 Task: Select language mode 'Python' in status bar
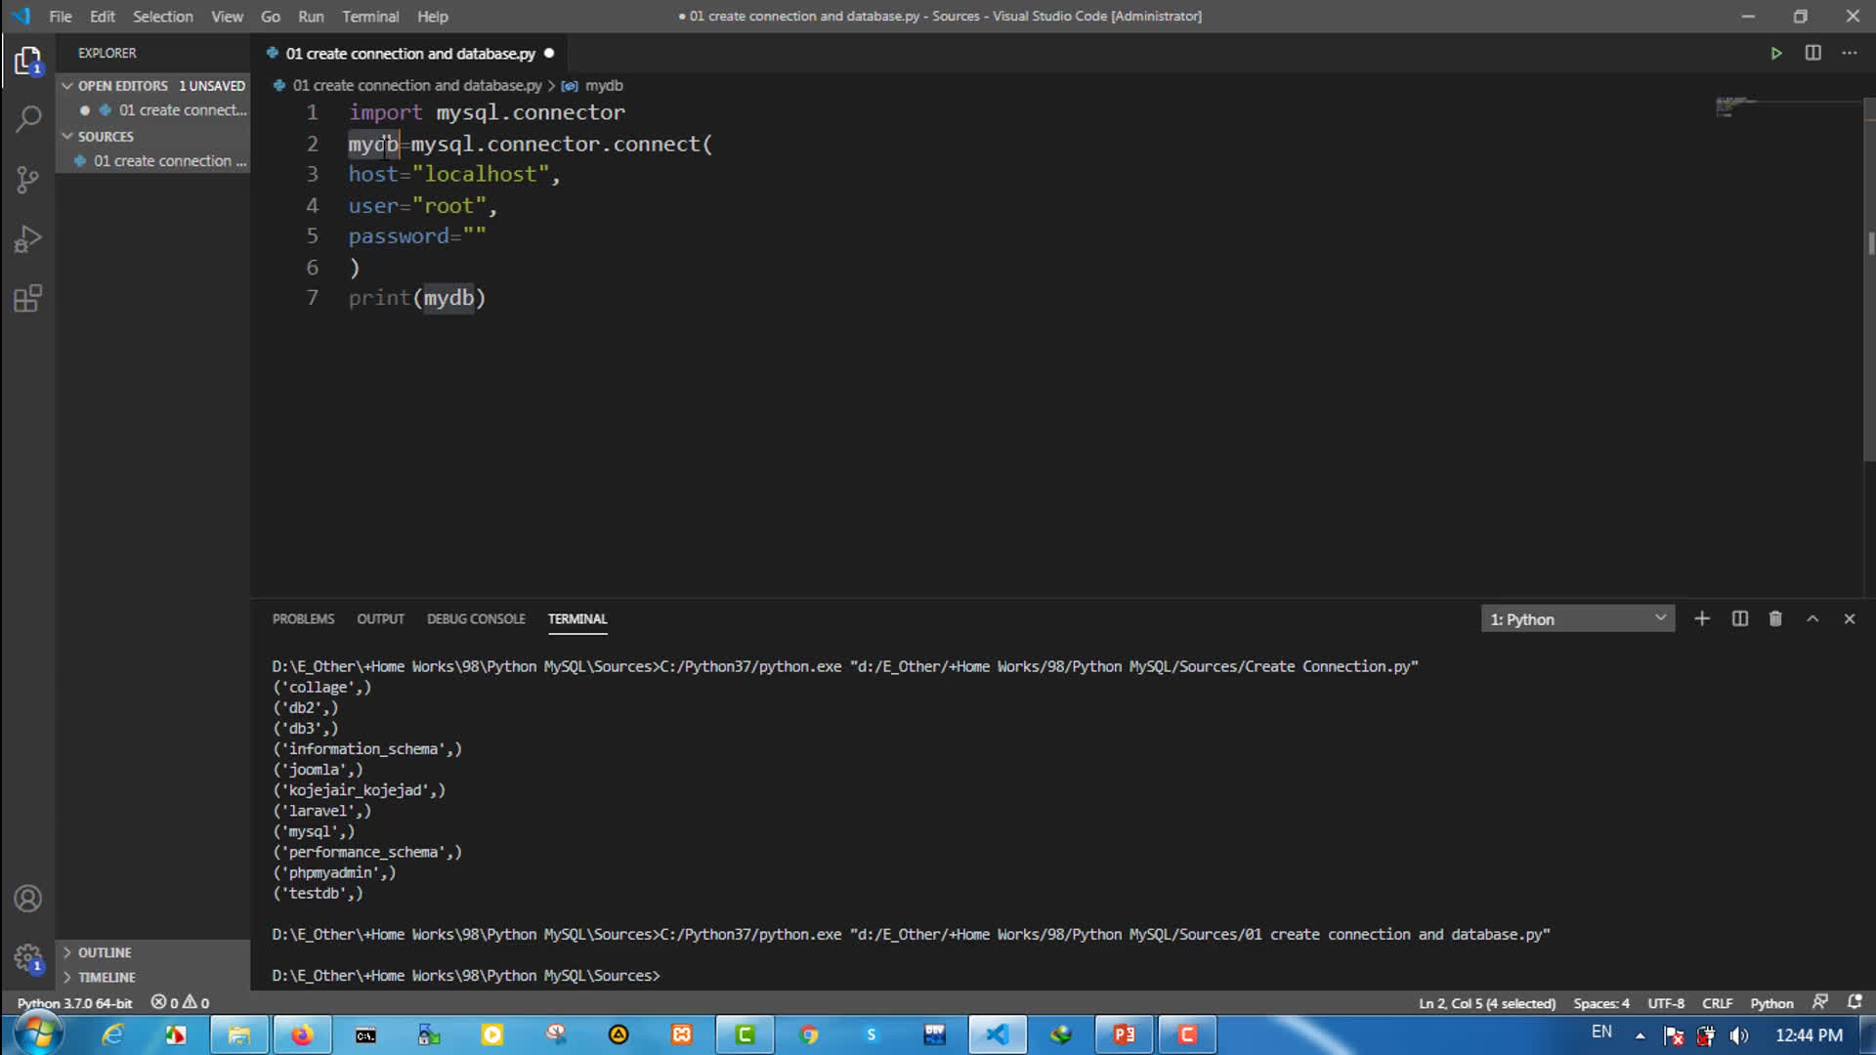1771,1002
